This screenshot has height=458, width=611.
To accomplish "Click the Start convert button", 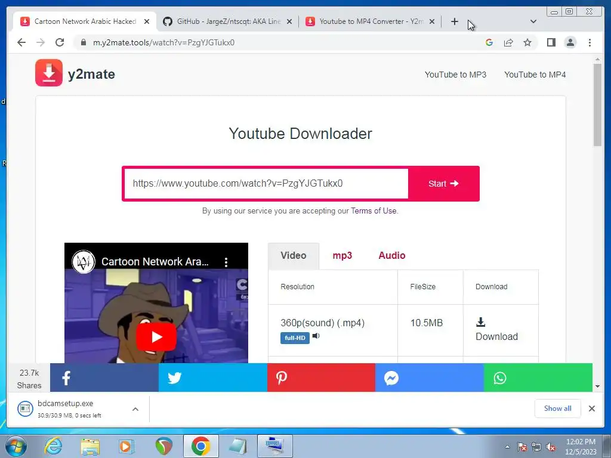I will point(443,184).
